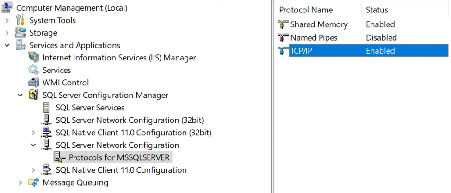
Task: Click the Named Pipes protocol icon
Action: tap(283, 37)
